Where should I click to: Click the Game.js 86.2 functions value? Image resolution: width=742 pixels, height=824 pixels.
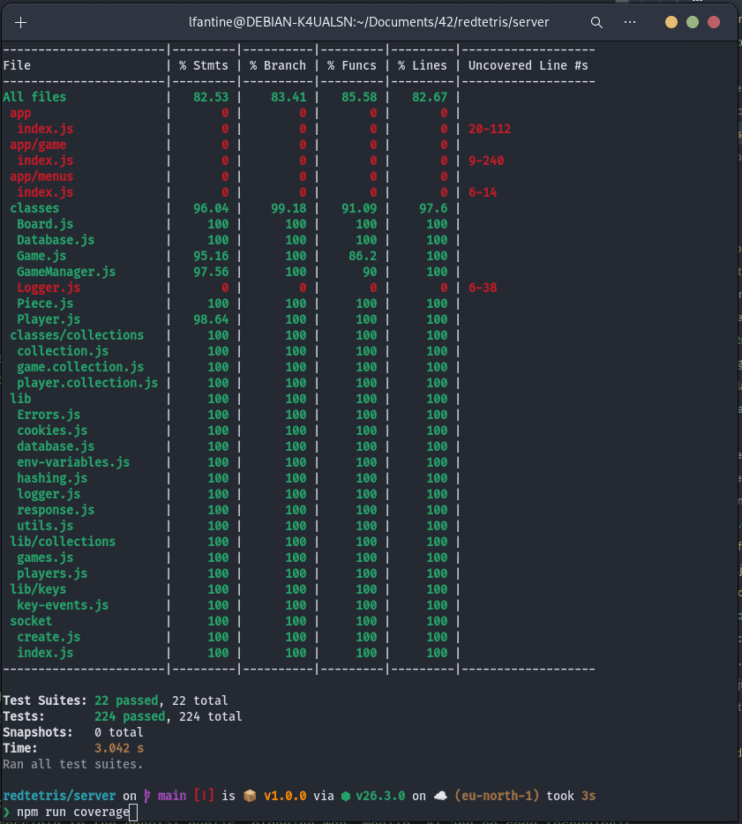coord(363,256)
